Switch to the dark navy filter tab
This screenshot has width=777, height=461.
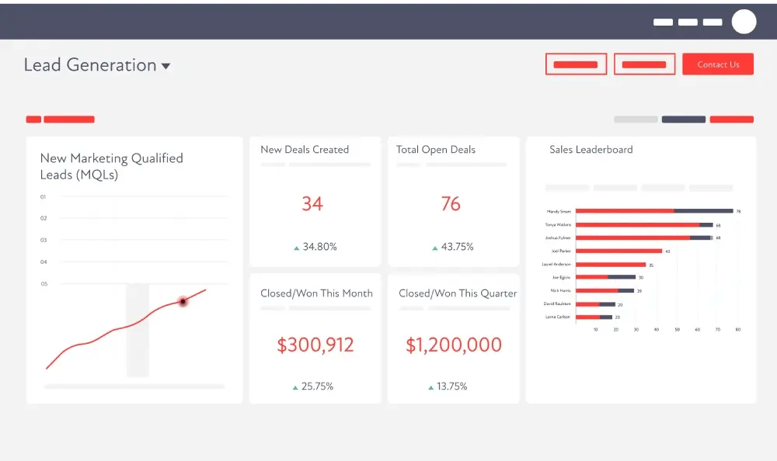pos(683,120)
